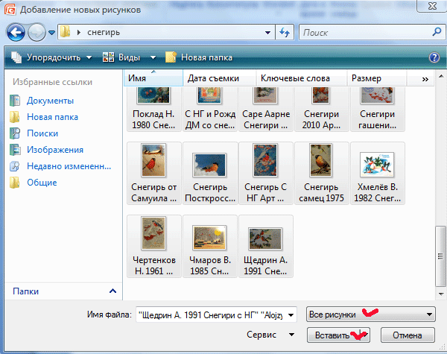Open Изображения favorite link
This screenshot has width=447, height=354.
click(55, 150)
